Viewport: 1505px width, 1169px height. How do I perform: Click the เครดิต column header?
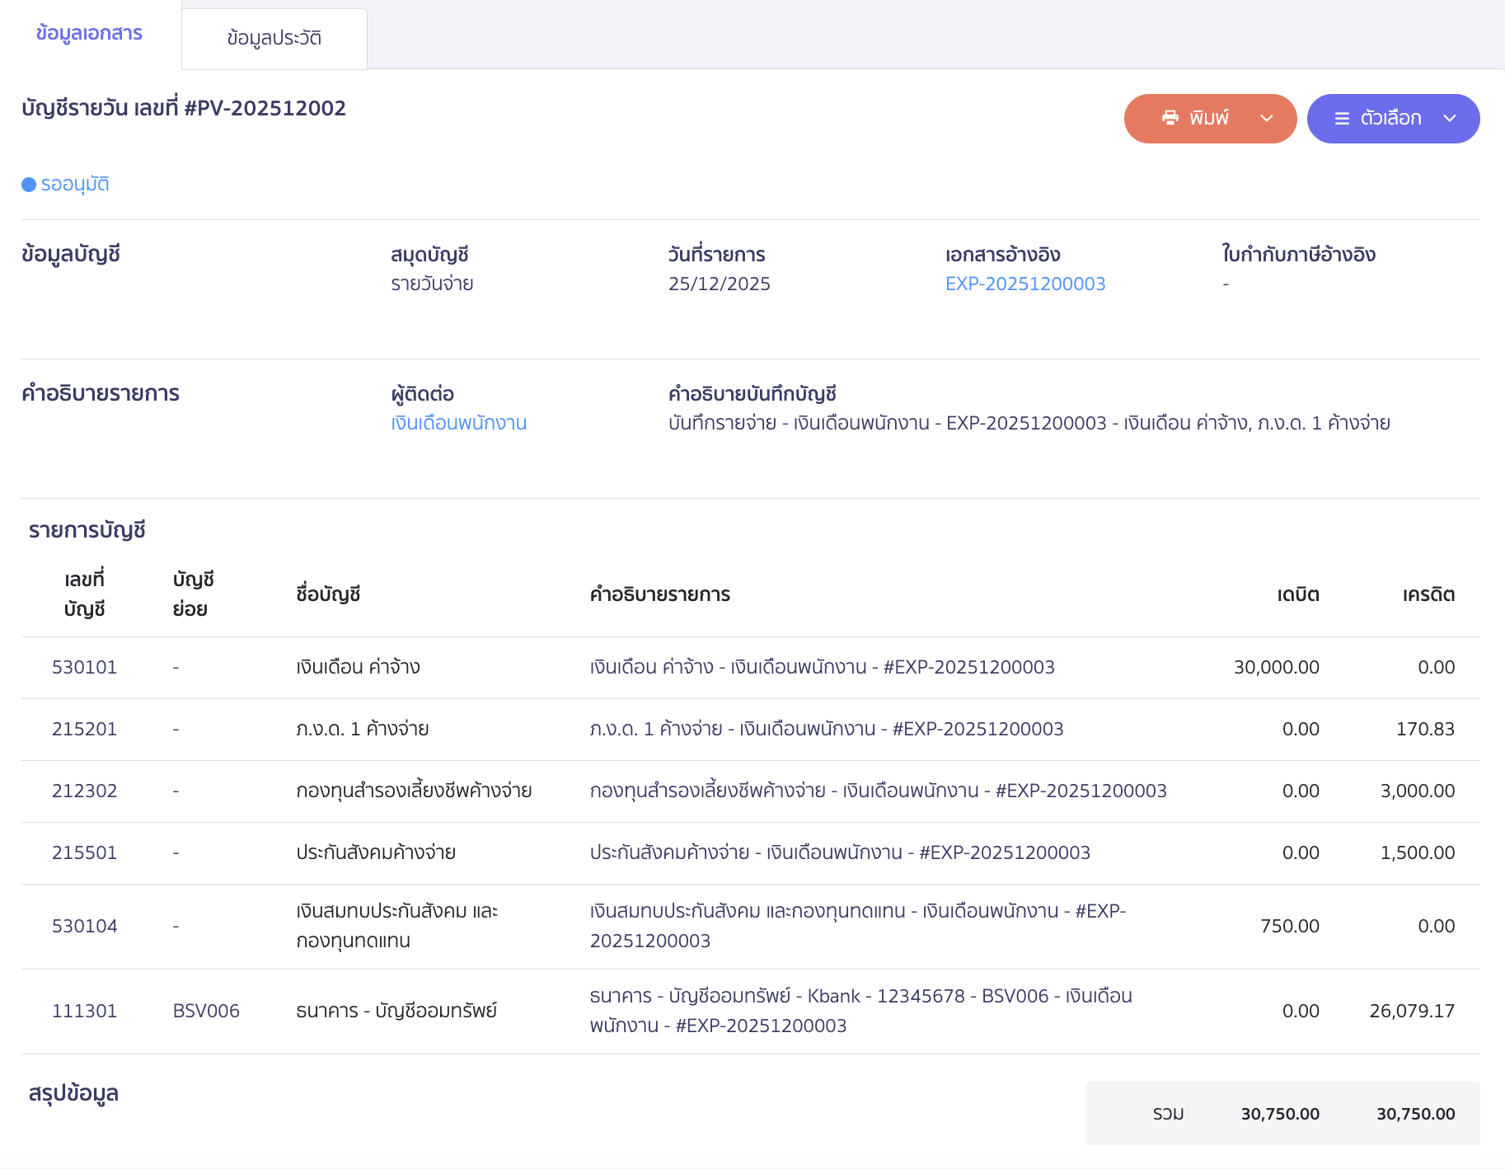(1428, 594)
